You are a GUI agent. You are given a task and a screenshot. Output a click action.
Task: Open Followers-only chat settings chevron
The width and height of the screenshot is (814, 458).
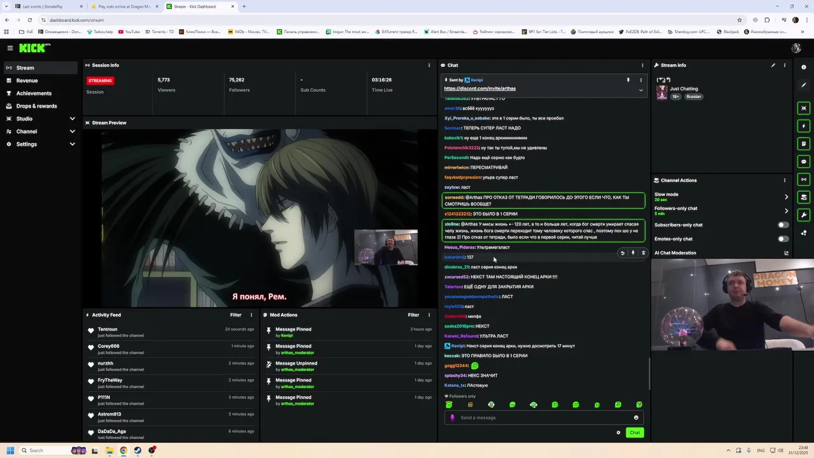coord(786,211)
